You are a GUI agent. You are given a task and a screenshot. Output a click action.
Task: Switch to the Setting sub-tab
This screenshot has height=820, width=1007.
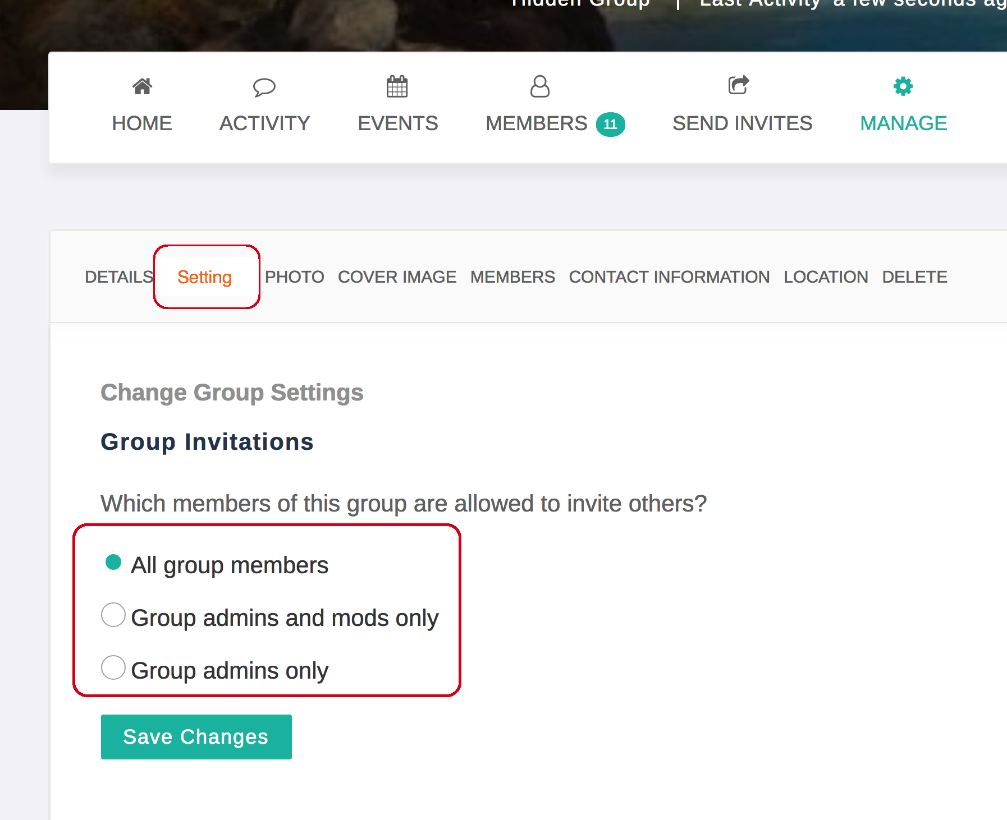click(x=204, y=277)
